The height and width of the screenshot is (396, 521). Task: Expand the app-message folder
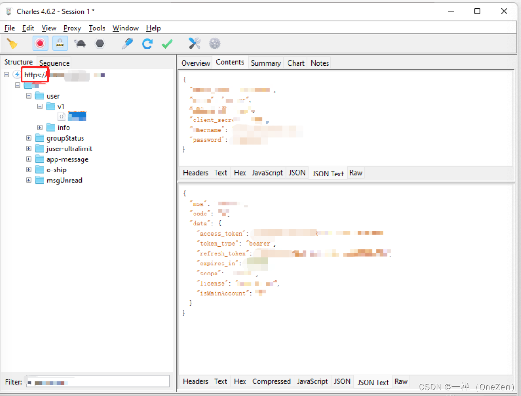coord(28,159)
